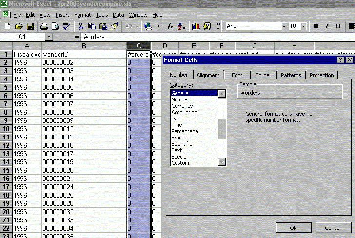Screen dimensions: 355x238
Task: Switch to the Protection tab
Action: (x=322, y=75)
